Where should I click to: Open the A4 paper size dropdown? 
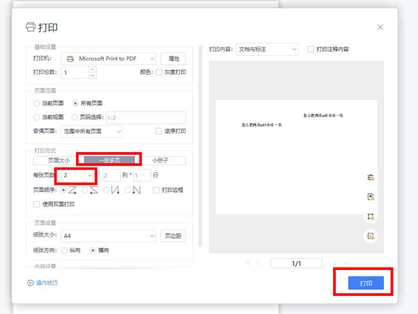[x=108, y=236]
